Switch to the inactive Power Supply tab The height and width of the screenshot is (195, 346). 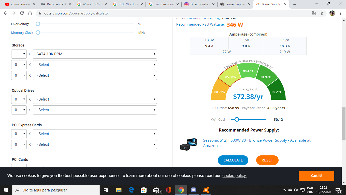click(236, 4)
